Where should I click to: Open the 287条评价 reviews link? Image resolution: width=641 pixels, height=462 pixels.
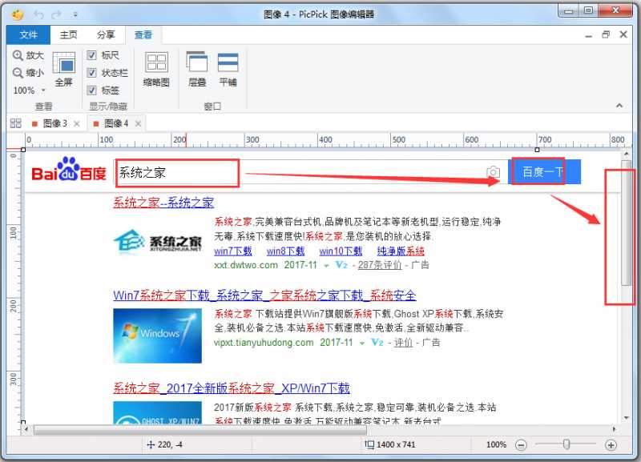(380, 265)
